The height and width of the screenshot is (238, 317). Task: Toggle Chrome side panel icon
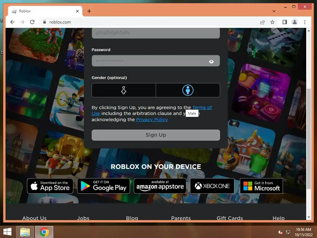pos(285,22)
